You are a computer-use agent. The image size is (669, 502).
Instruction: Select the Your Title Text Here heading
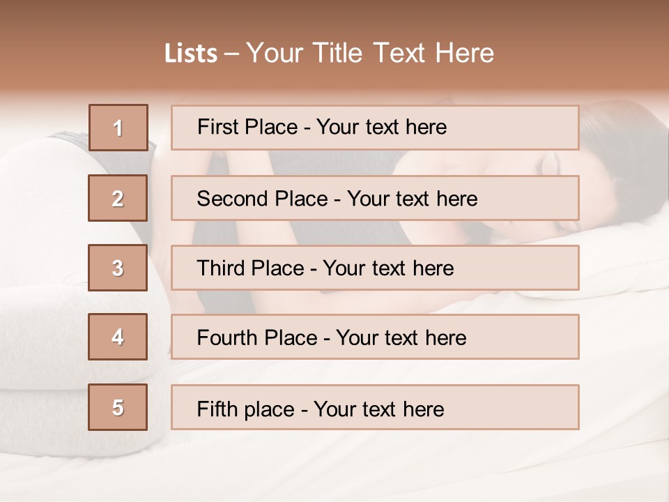tap(370, 53)
